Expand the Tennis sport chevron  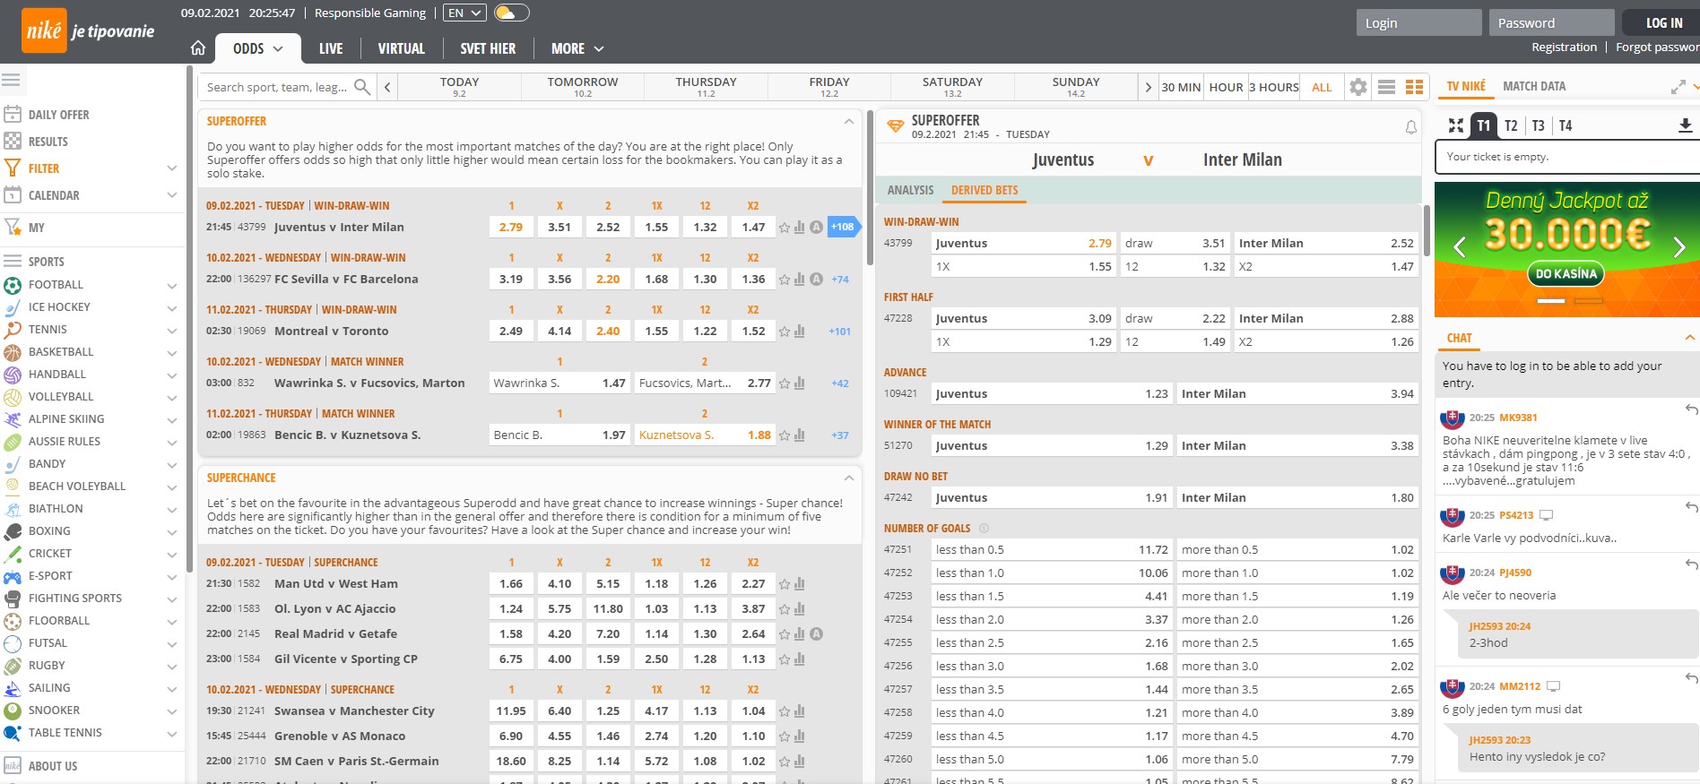click(172, 331)
